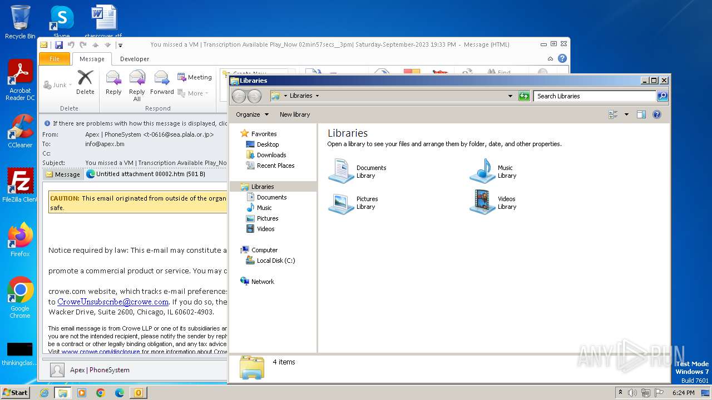This screenshot has width=712, height=400.
Task: Select Network in navigation pane
Action: [x=263, y=282]
